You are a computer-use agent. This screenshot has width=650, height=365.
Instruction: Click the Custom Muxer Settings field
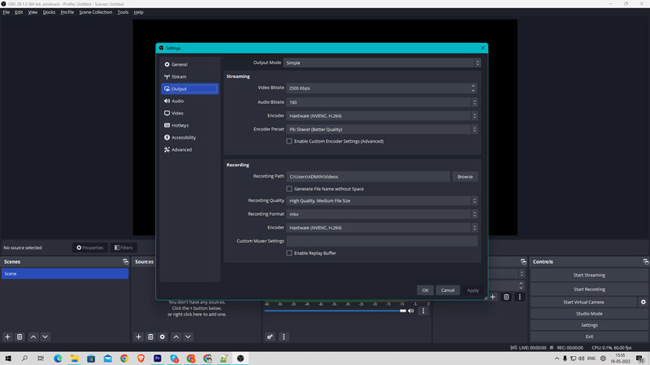tap(382, 241)
